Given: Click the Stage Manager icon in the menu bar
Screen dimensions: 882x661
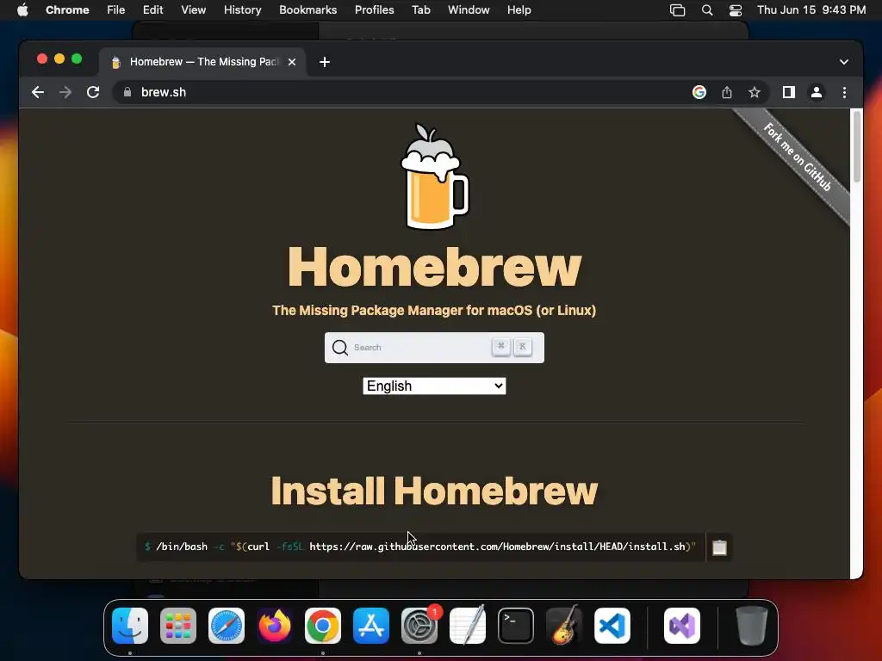Looking at the screenshot, I should click(677, 10).
